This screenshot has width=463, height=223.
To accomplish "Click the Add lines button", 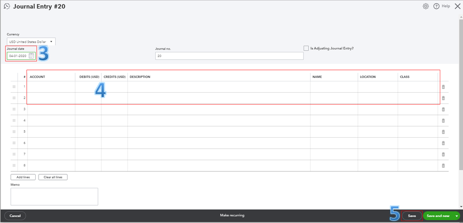I will (x=23, y=177).
